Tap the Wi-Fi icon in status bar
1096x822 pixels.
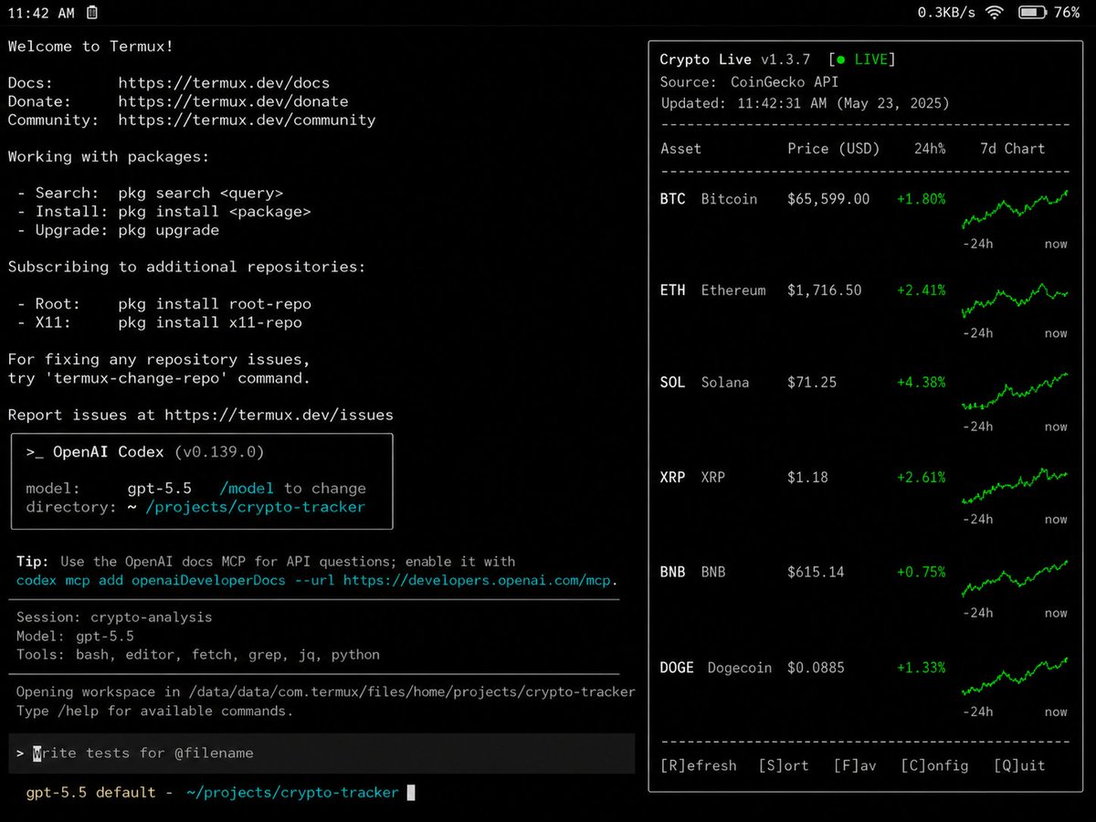996,13
